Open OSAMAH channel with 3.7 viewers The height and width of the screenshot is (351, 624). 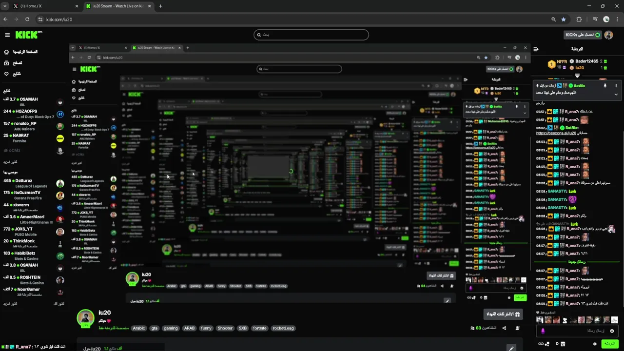pos(33,102)
